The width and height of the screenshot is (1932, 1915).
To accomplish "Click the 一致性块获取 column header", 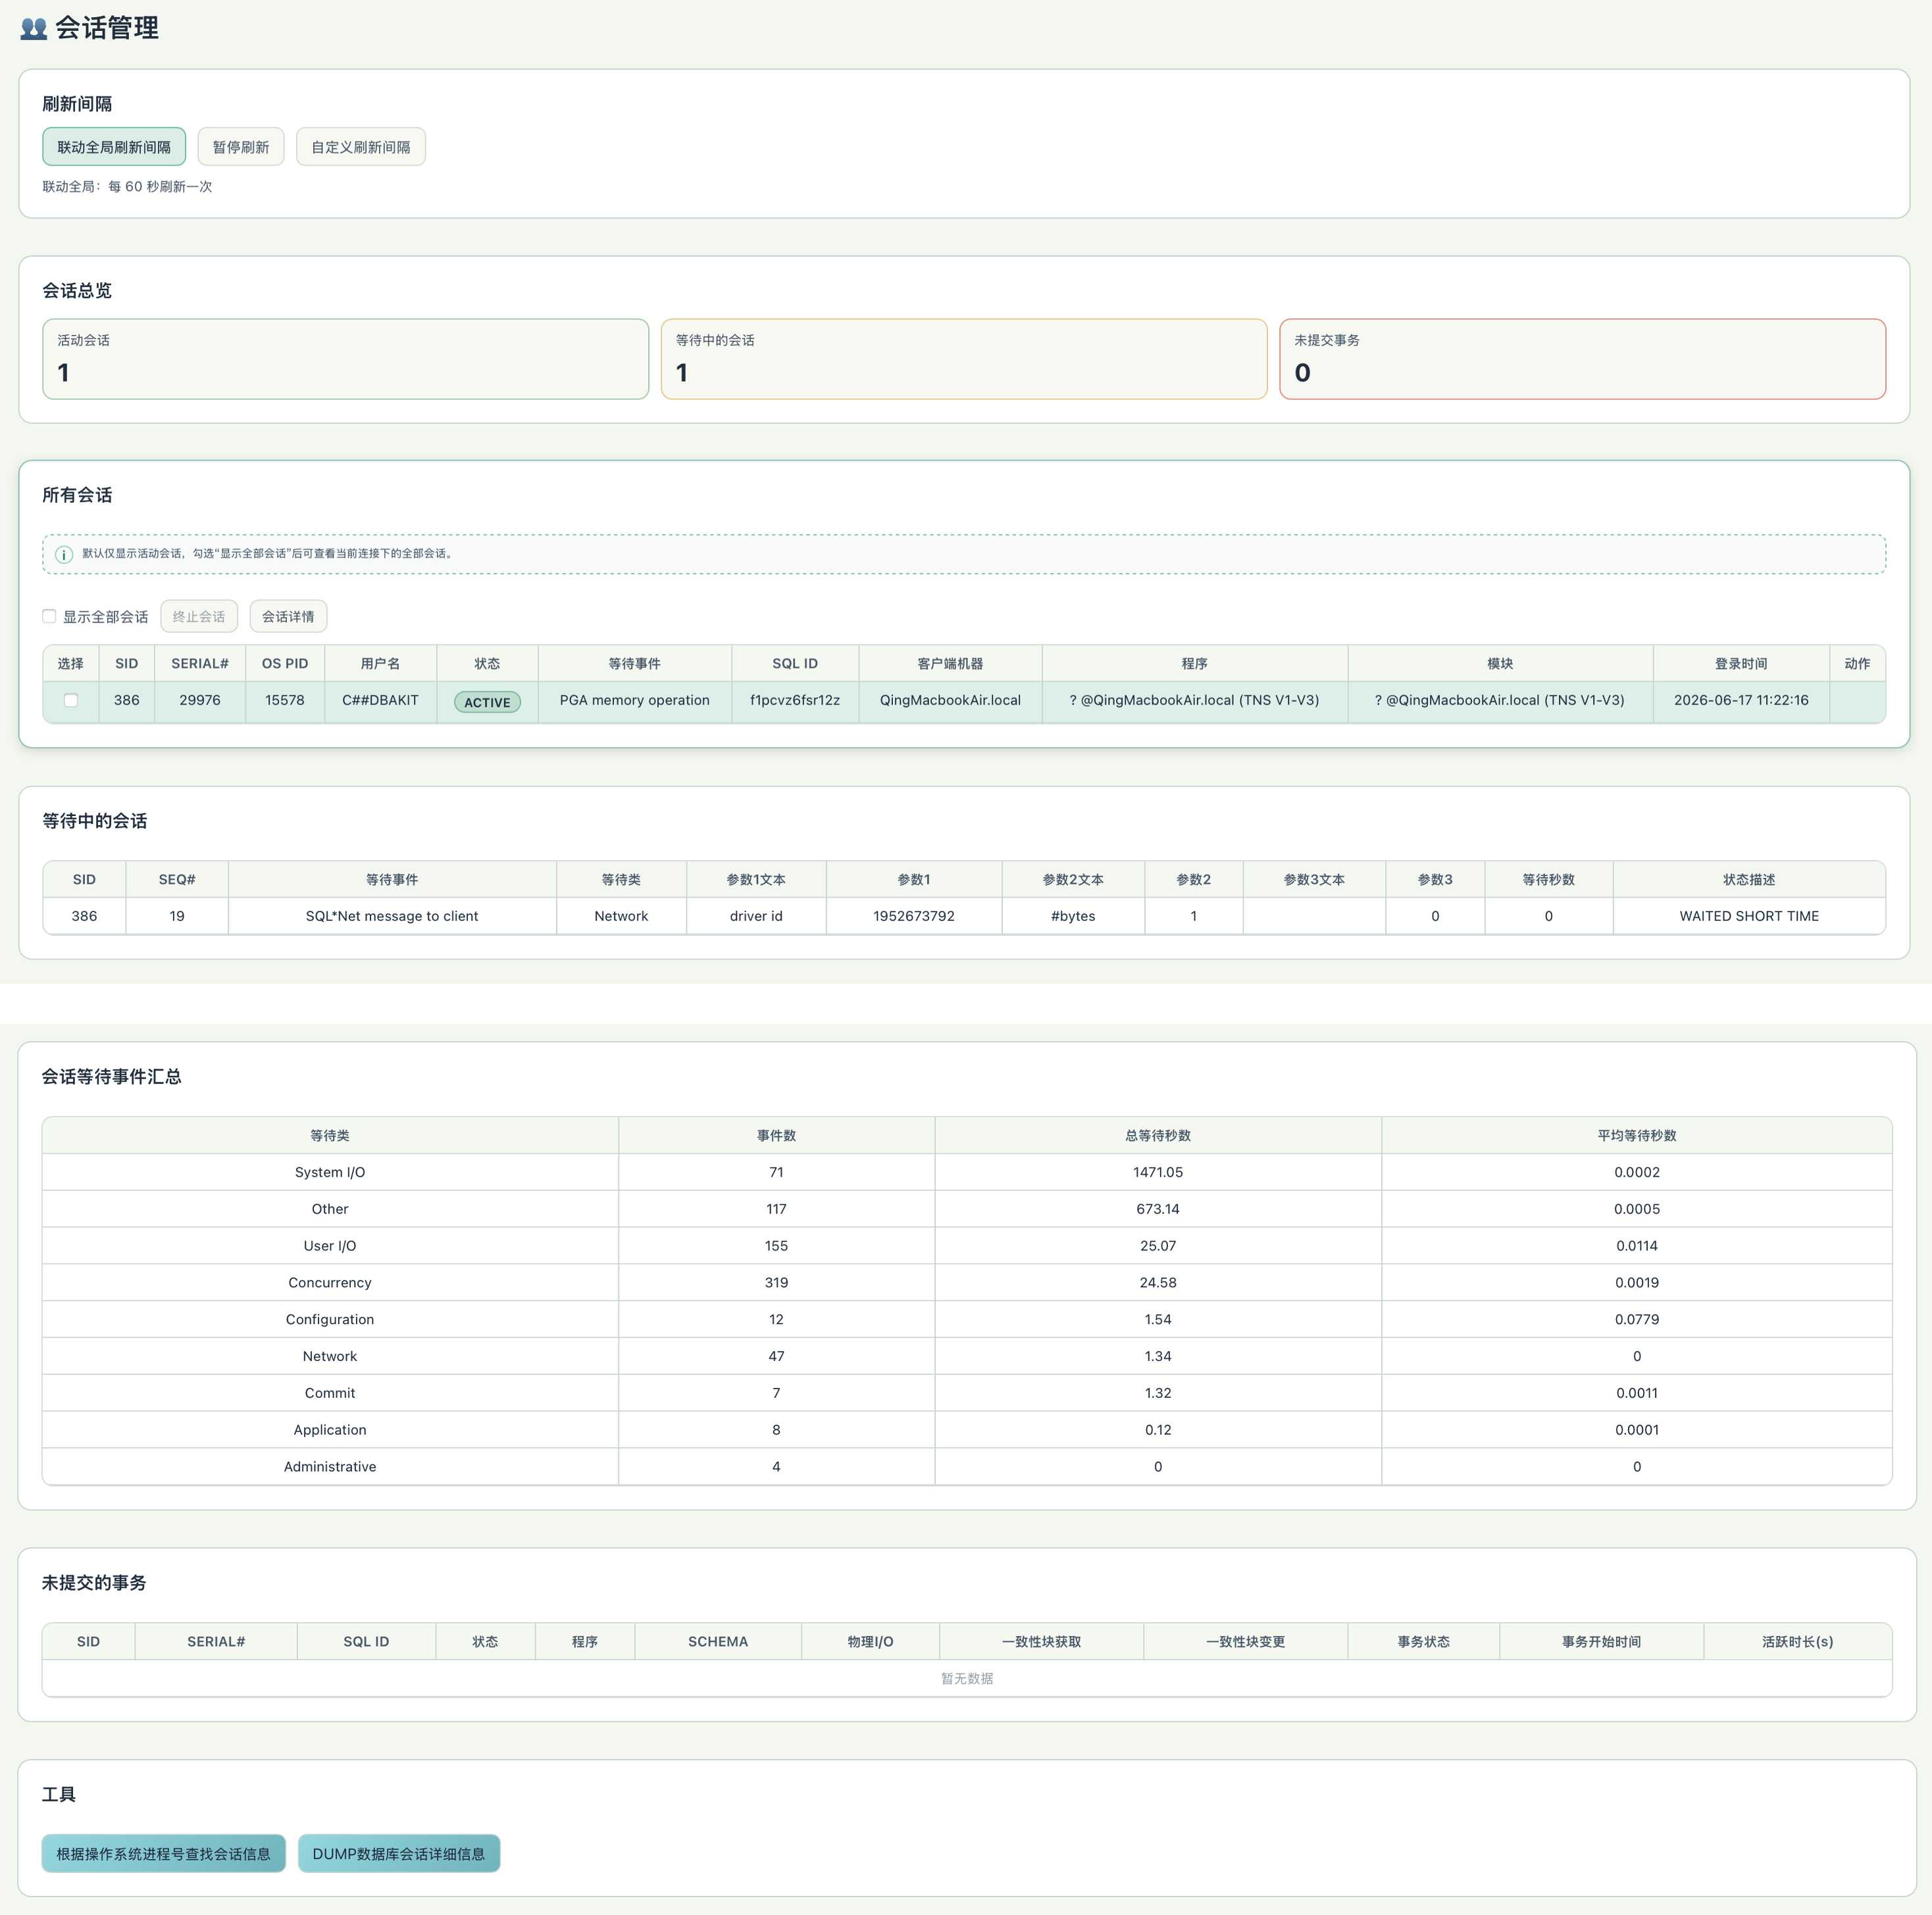I will [x=1041, y=1641].
